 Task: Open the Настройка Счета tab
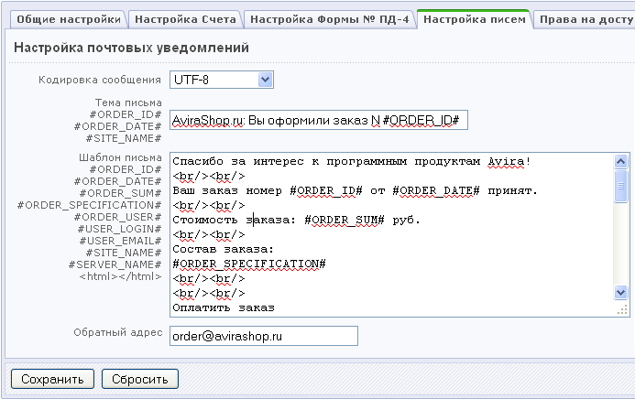point(185,19)
